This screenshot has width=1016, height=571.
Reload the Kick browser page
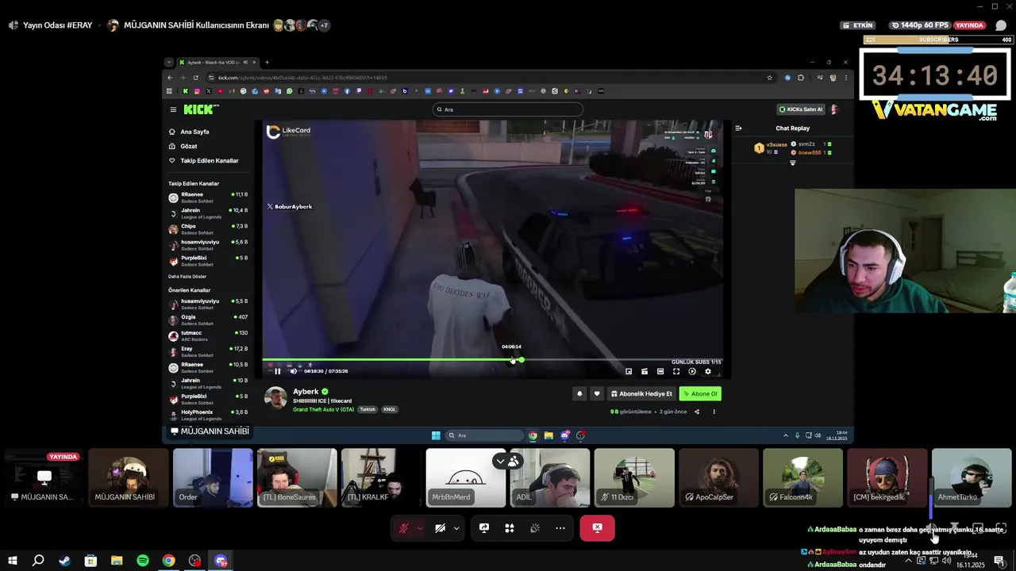[x=195, y=78]
